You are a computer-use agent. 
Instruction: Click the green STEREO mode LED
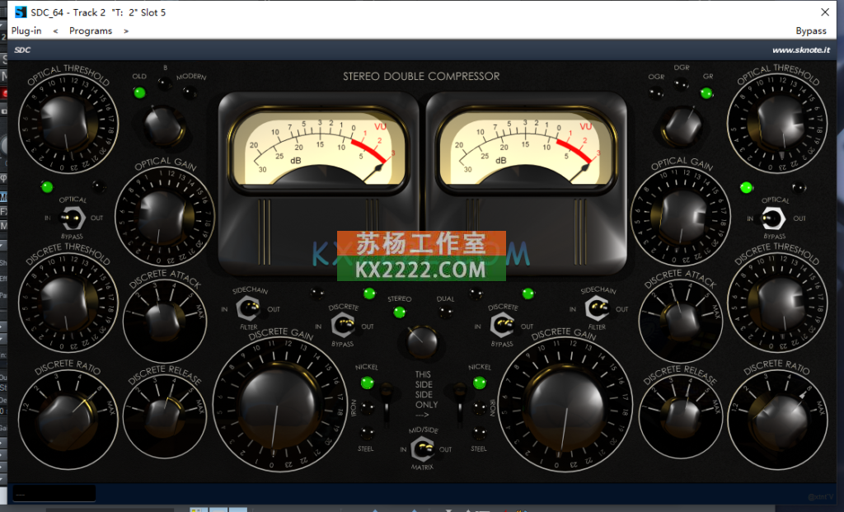coord(399,312)
